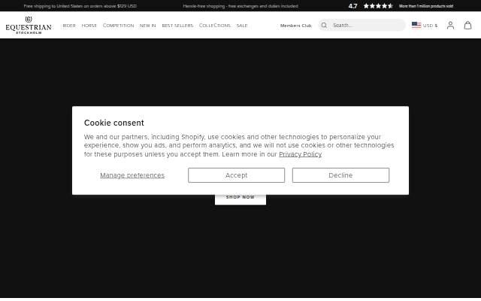481x301 pixels.
Task: Open the account profile icon
Action: [x=450, y=25]
